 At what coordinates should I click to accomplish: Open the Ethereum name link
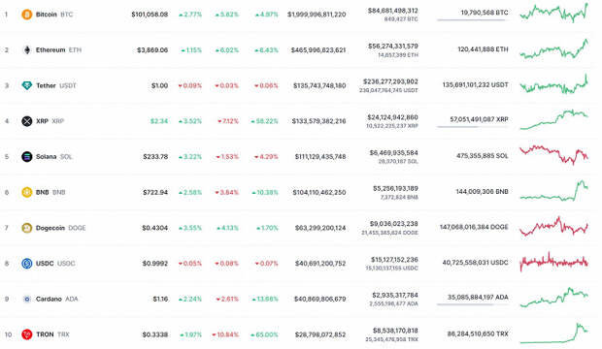coord(50,49)
